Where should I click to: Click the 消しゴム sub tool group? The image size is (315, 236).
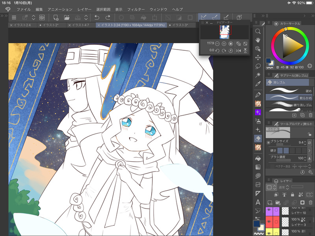(287, 82)
